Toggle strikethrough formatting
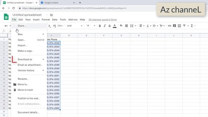This screenshot has width=208, height=117. [110, 26]
